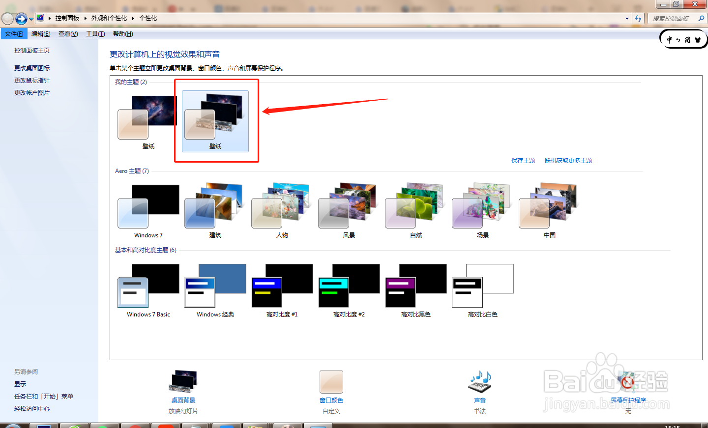Choose the 高对比黑色 theme
The width and height of the screenshot is (708, 428).
[416, 290]
